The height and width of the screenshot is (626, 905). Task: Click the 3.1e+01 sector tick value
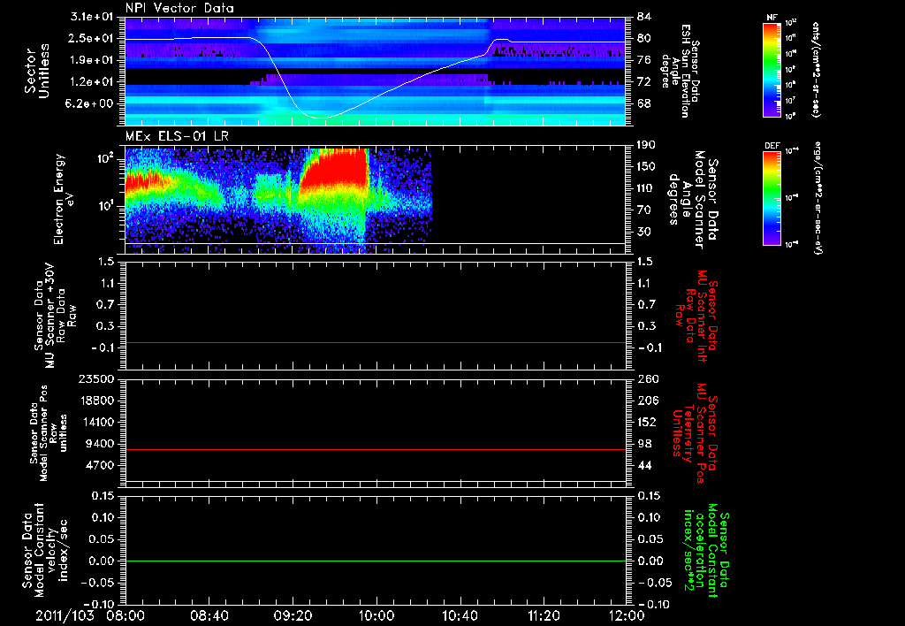click(x=92, y=17)
